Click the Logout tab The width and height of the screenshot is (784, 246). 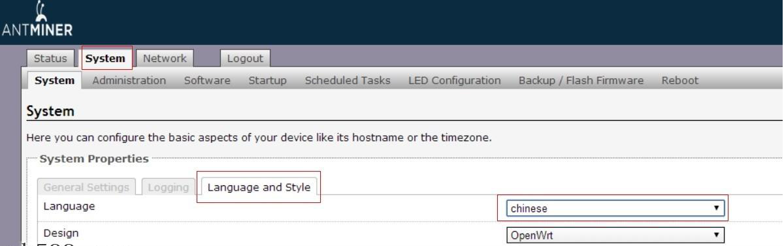[245, 58]
